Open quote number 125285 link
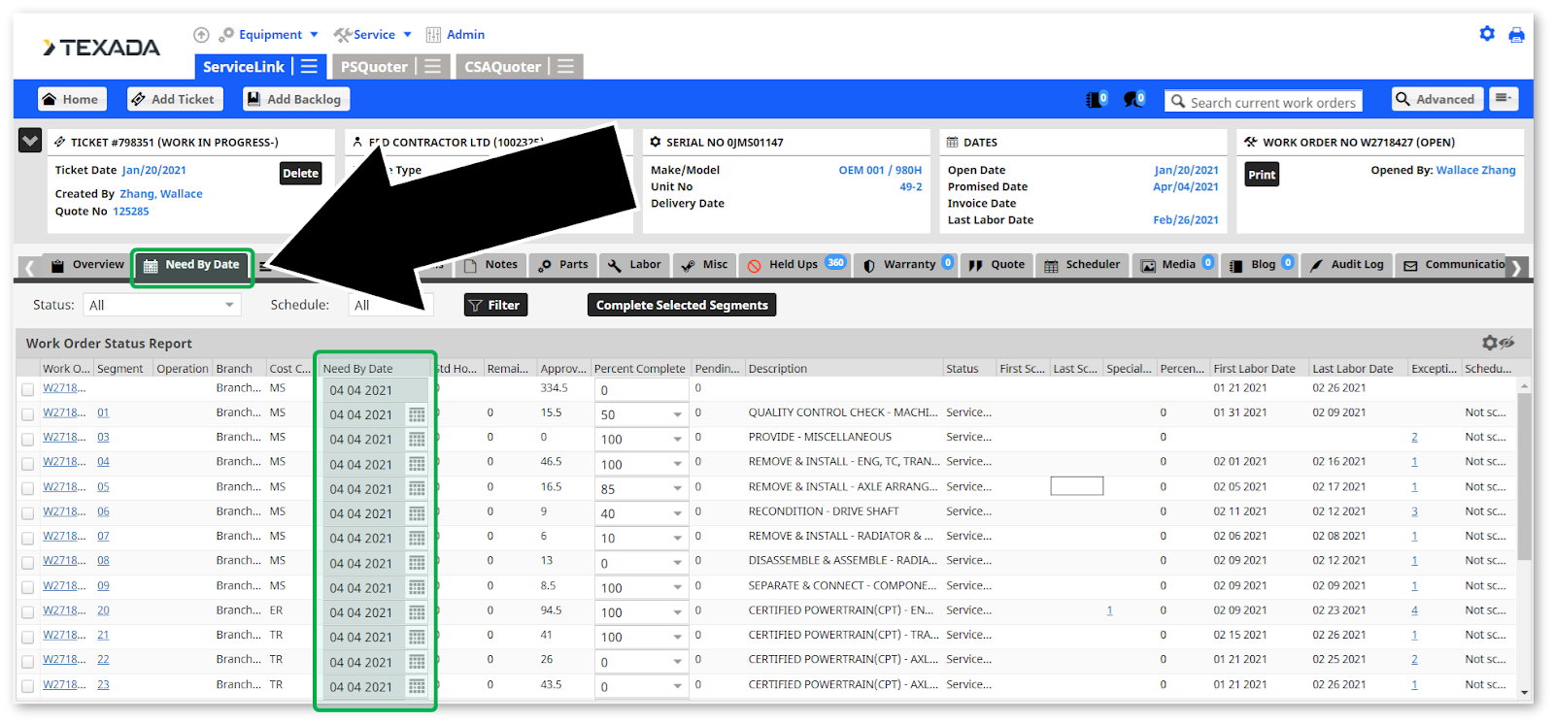 [131, 211]
